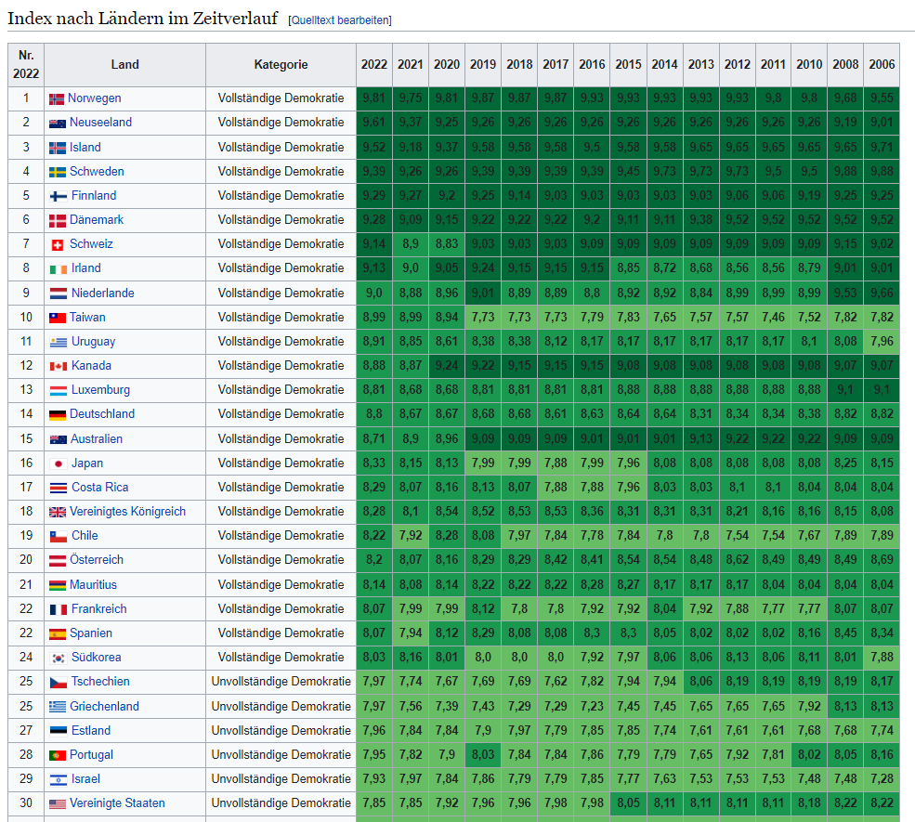Click the Greece flag icon
The image size is (915, 822).
click(58, 707)
